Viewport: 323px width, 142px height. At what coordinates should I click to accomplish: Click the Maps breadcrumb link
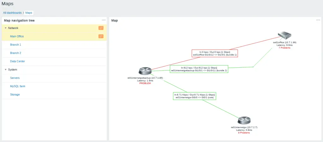[x=29, y=13]
